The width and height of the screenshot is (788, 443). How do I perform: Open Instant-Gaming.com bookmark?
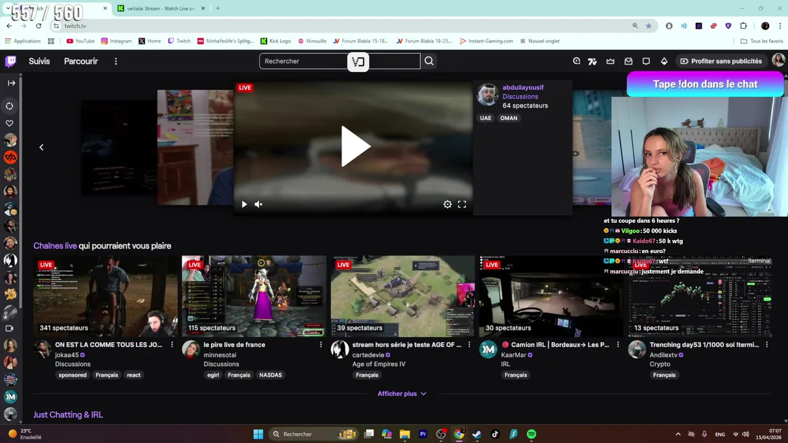pos(486,41)
